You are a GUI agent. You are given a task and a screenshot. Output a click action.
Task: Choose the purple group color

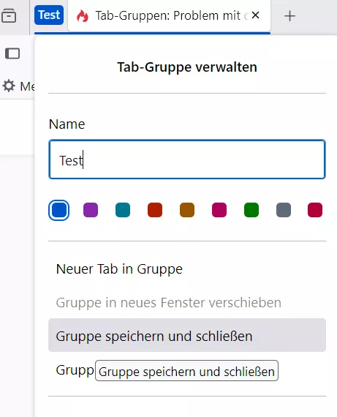click(91, 210)
